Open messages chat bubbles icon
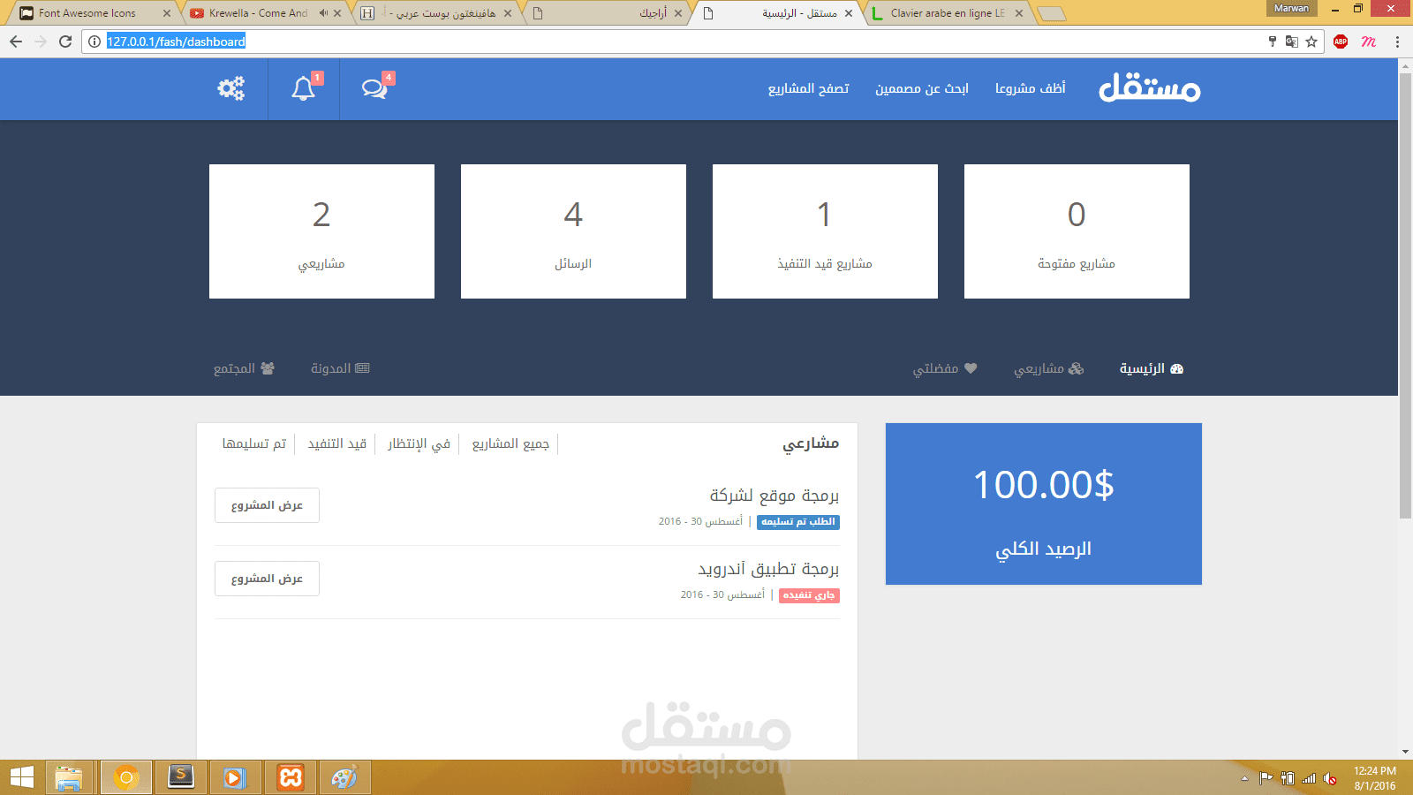 pyautogui.click(x=374, y=88)
